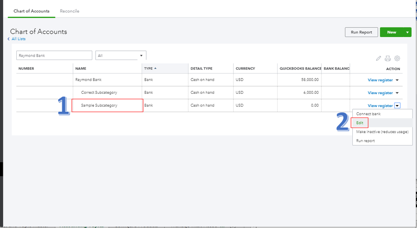Screen dimensions: 417x228
Task: Open the gear settings icon above the table
Action: 397,59
